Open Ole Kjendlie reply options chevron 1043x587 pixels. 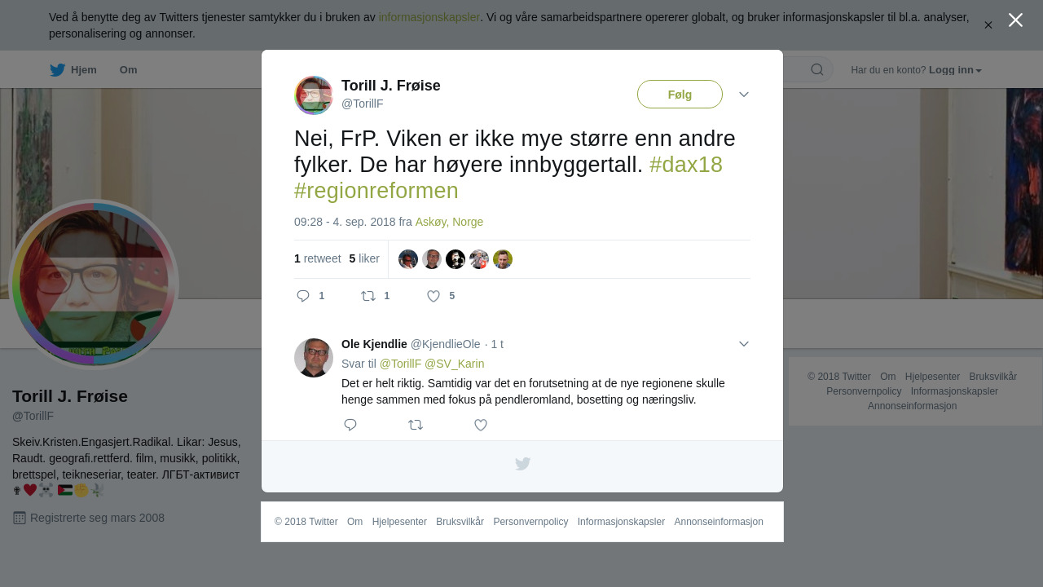point(744,344)
